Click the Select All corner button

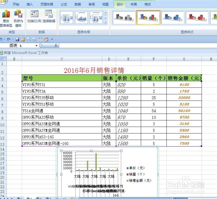click(x=3, y=59)
